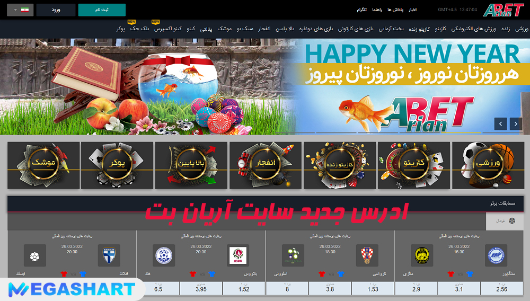Click the مسابقات برتر top matches heading
Viewport: 530px width, 301px height.
tap(503, 203)
